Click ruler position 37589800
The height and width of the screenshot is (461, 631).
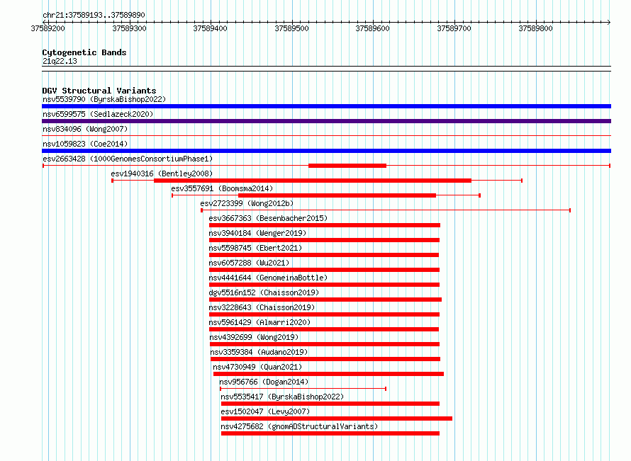point(535,28)
